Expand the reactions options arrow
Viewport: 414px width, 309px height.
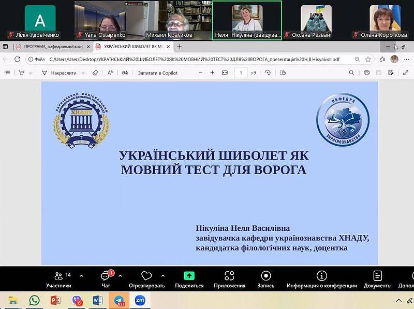tap(163, 276)
